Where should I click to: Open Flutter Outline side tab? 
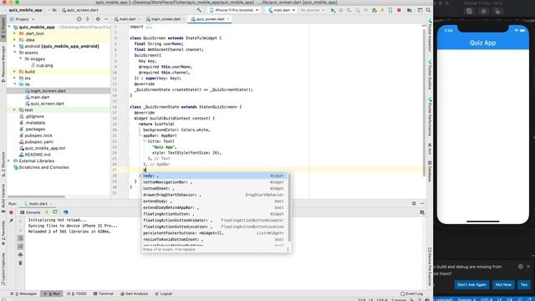pyautogui.click(x=430, y=75)
